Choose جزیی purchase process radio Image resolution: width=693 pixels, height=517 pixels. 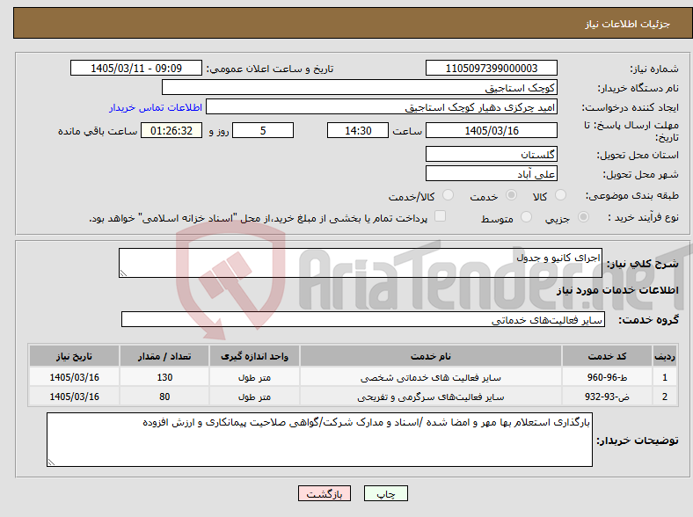tap(583, 217)
